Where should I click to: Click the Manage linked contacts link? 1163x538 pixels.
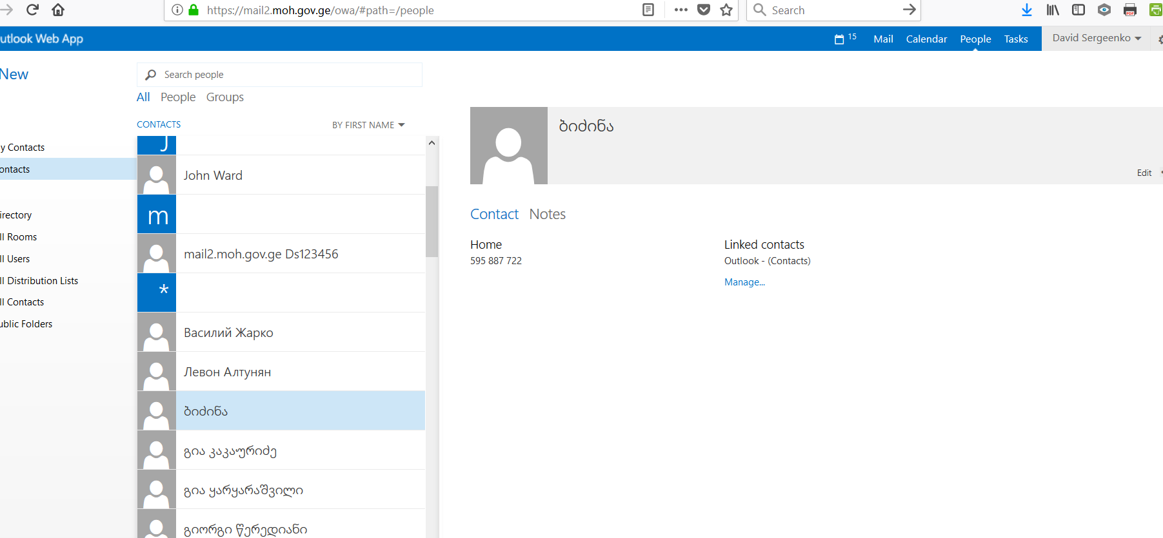(x=744, y=282)
